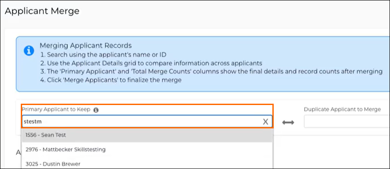Click the Duplicate Applicant to Merge label
This screenshot has height=169, width=390.
click(342, 109)
